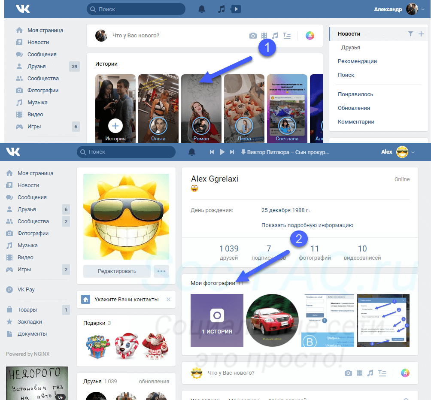The height and width of the screenshot is (400, 431).
Task: Open Документы in the left menu
Action: (x=32, y=334)
